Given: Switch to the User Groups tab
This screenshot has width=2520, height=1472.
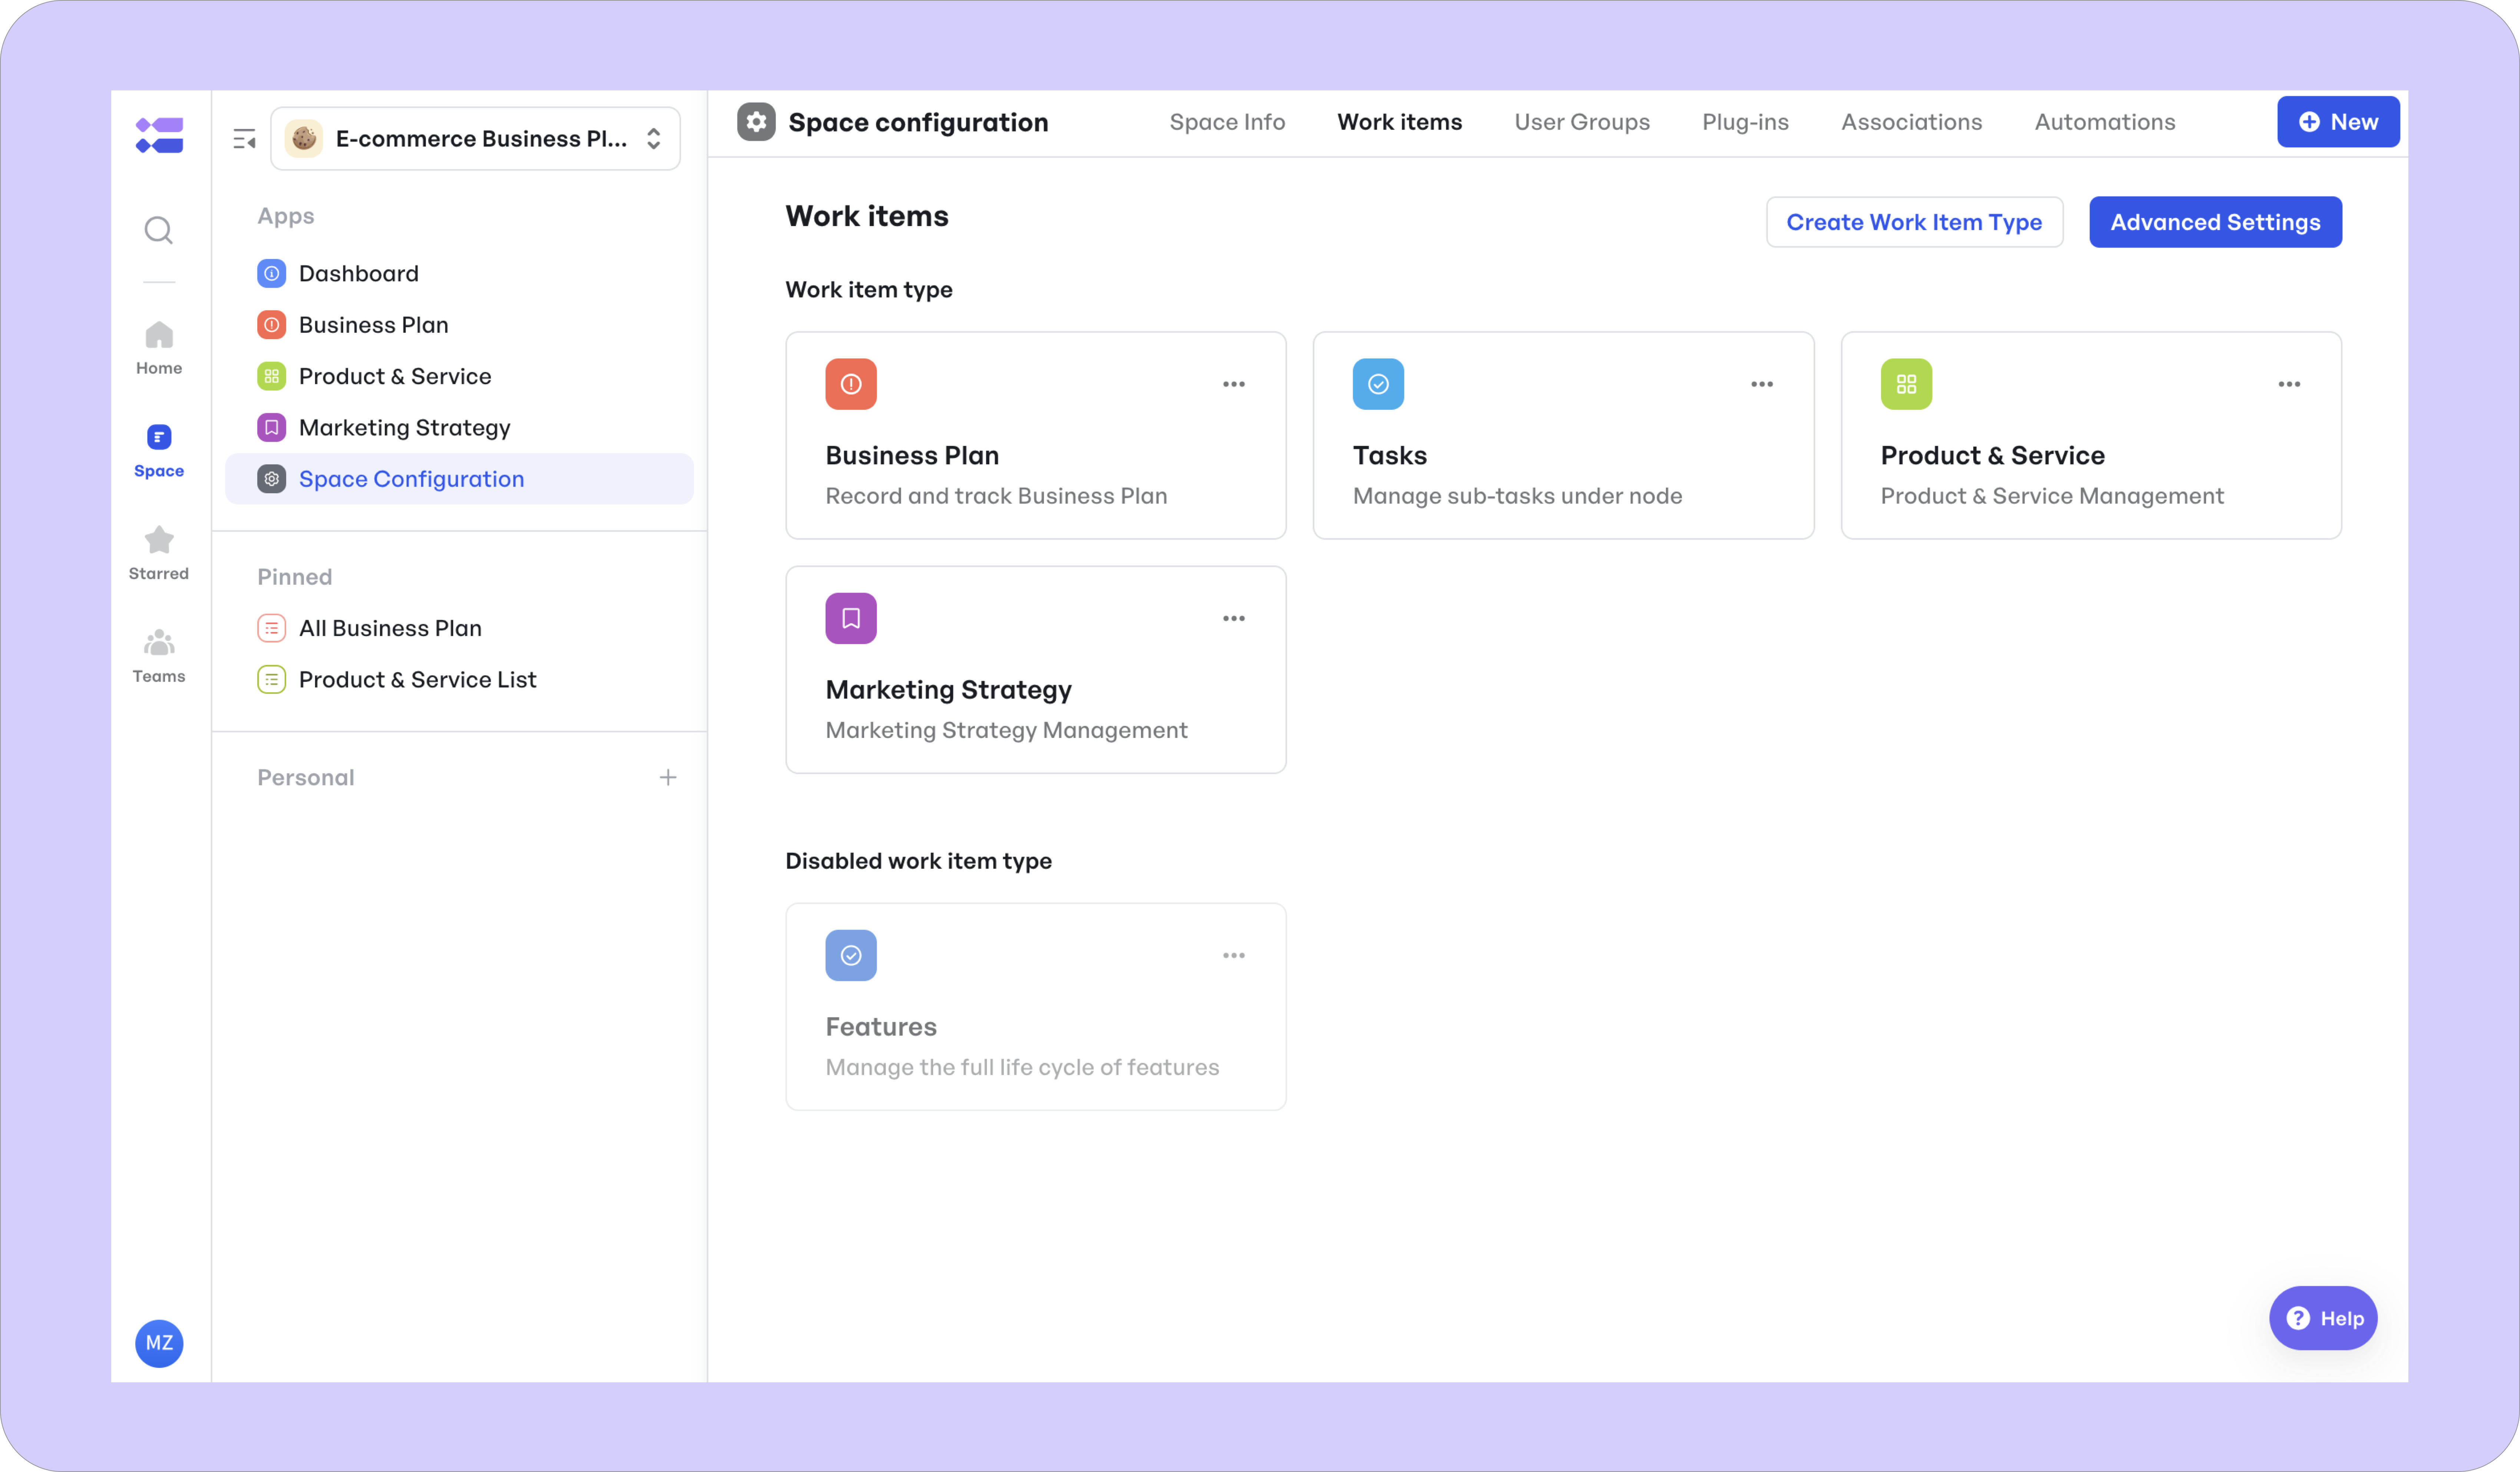Looking at the screenshot, I should tap(1582, 122).
